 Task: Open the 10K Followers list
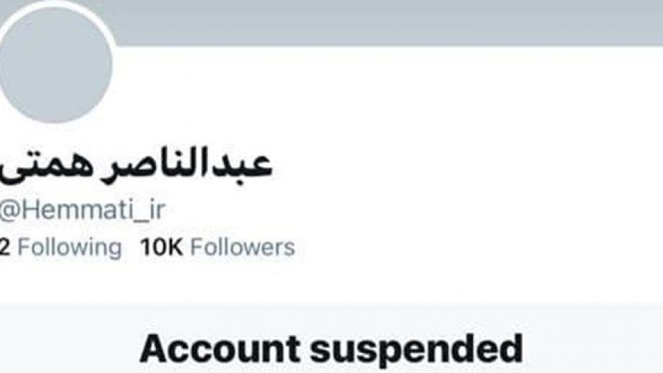[x=218, y=247]
